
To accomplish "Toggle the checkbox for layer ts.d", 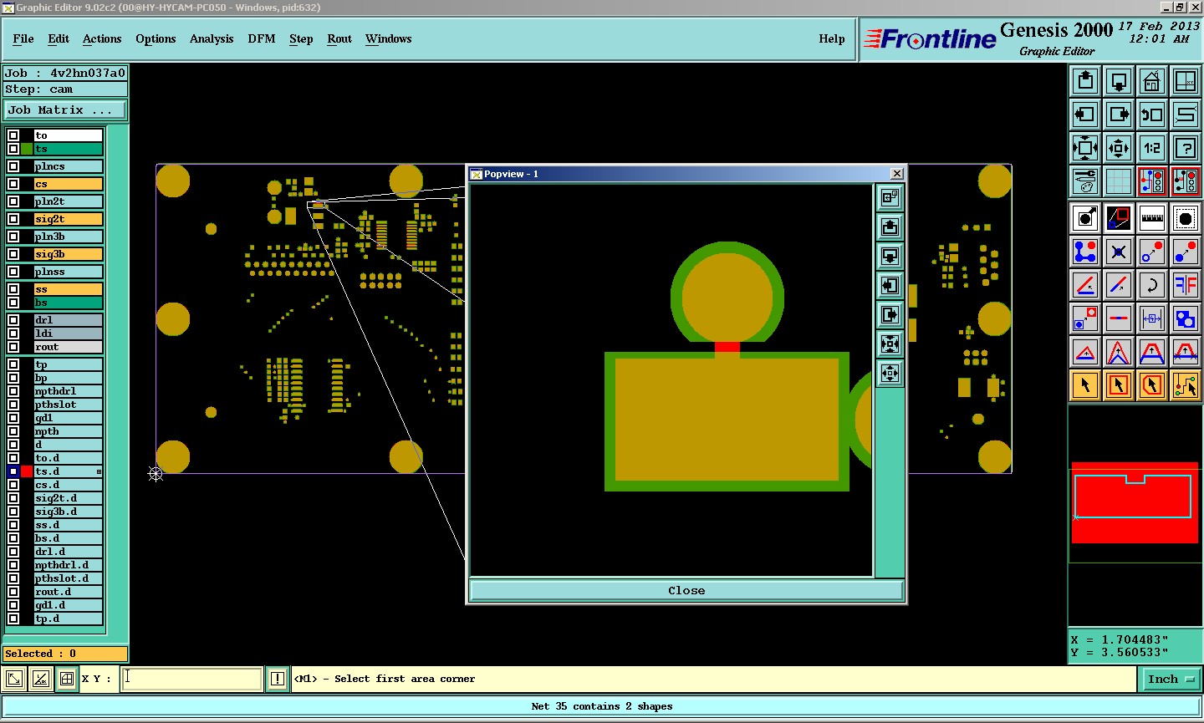I will [13, 471].
